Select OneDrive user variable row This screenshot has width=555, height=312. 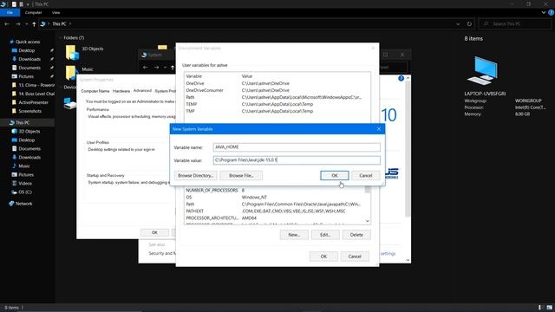pyautogui.click(x=277, y=83)
